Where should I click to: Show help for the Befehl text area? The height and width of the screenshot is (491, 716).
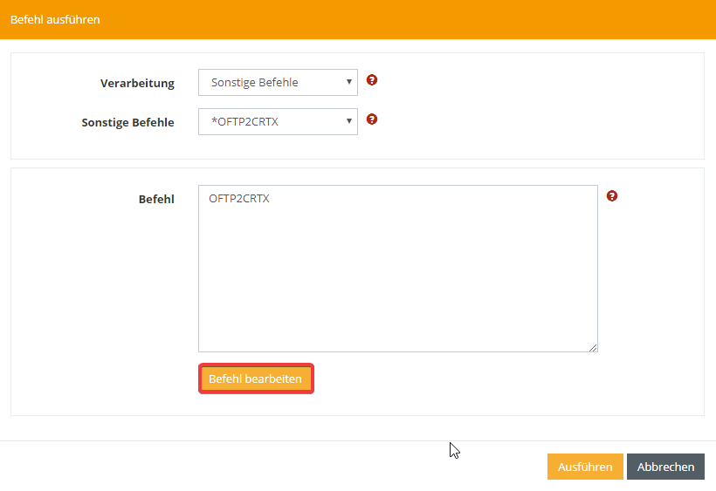tap(612, 196)
